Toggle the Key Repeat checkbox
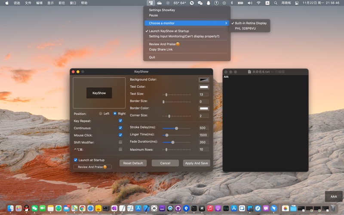 click(x=120, y=121)
